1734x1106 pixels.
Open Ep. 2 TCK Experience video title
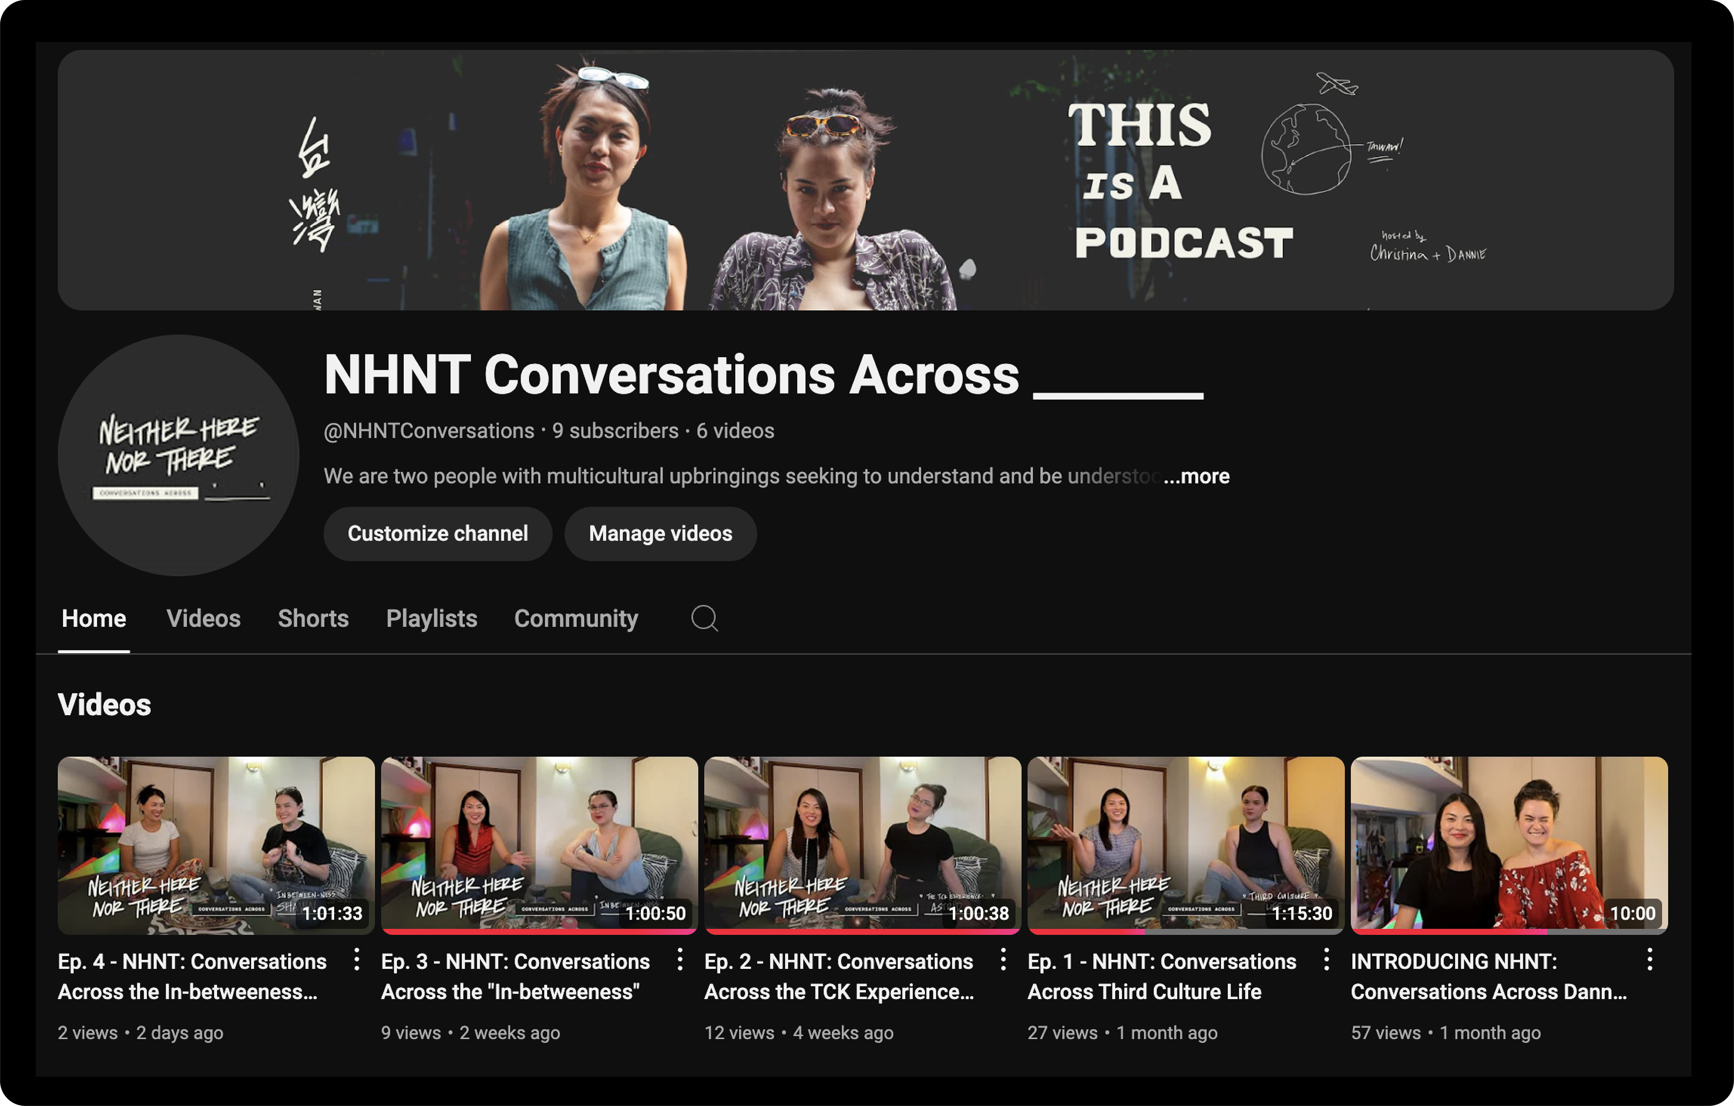pyautogui.click(x=839, y=976)
